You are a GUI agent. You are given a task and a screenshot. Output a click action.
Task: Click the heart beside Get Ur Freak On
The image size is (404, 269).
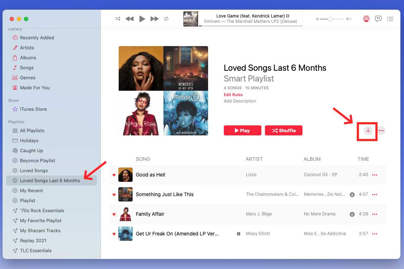[114, 233]
